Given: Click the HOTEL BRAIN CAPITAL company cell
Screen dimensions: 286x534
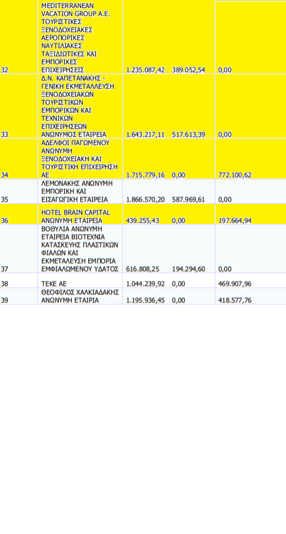Looking at the screenshot, I should pos(80,214).
